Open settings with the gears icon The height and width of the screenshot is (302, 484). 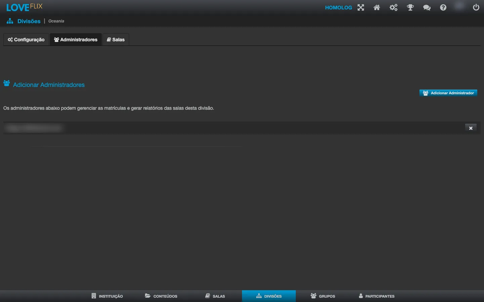(x=394, y=7)
